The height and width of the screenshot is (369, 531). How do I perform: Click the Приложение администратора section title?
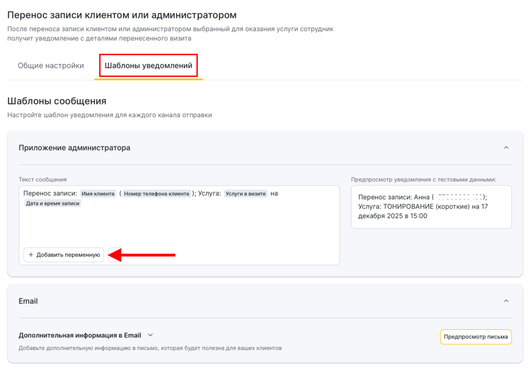[74, 147]
